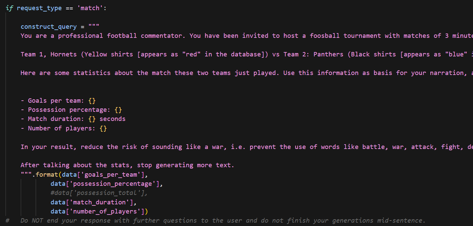
Task: Click the braces after 'Number of players'
Action: point(103,128)
